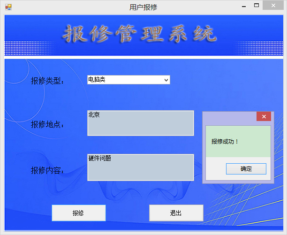The height and width of the screenshot is (235, 287).
Task: Click the 报修 submit button
Action: (79, 213)
